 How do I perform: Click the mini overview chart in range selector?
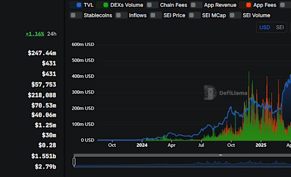click(182, 162)
